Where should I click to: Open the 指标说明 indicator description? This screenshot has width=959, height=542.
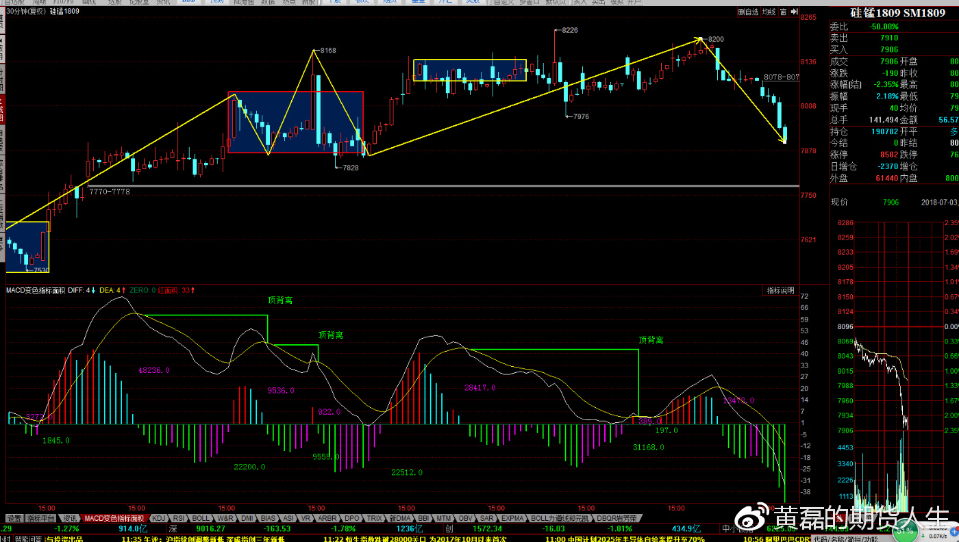tap(780, 290)
